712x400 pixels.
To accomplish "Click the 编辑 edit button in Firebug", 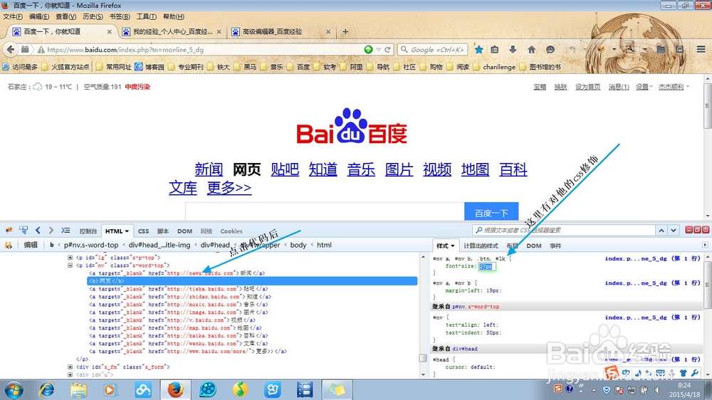I will (x=31, y=245).
